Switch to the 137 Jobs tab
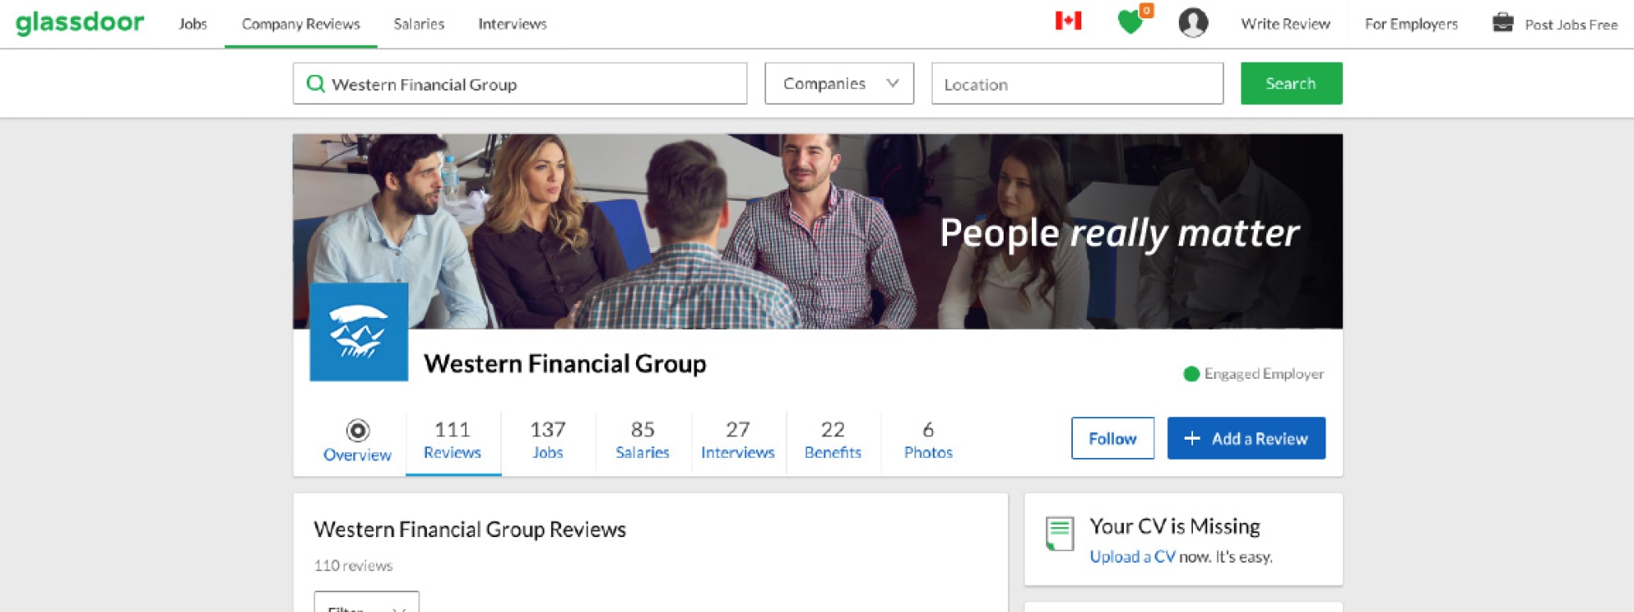The width and height of the screenshot is (1634, 612). coord(548,440)
